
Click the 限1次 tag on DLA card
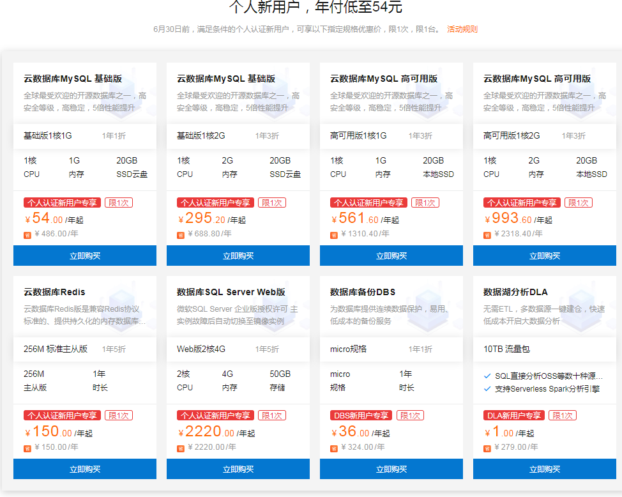562,415
